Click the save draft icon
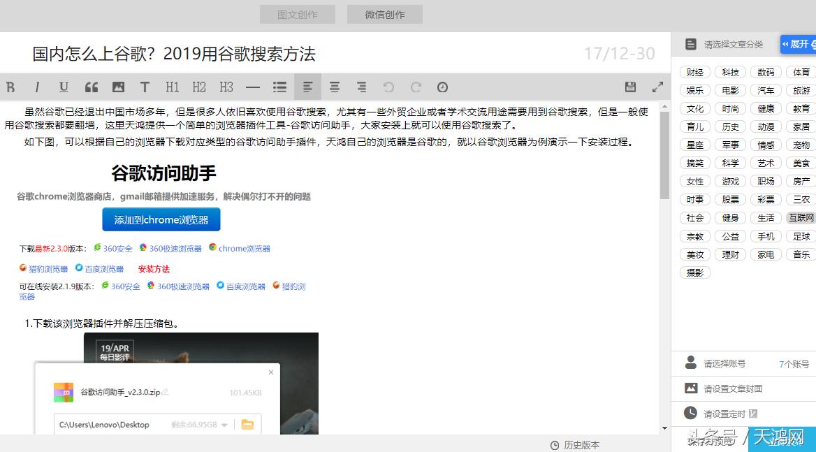This screenshot has width=816, height=452. coord(630,86)
